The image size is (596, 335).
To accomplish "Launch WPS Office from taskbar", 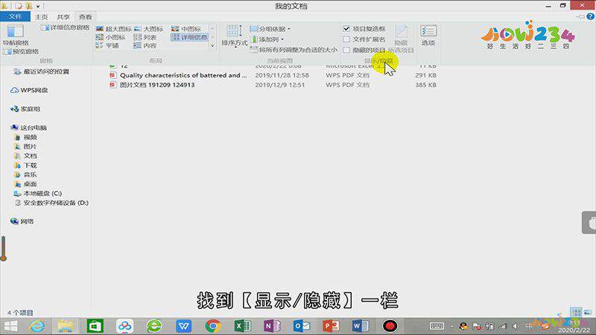I will coord(183,326).
